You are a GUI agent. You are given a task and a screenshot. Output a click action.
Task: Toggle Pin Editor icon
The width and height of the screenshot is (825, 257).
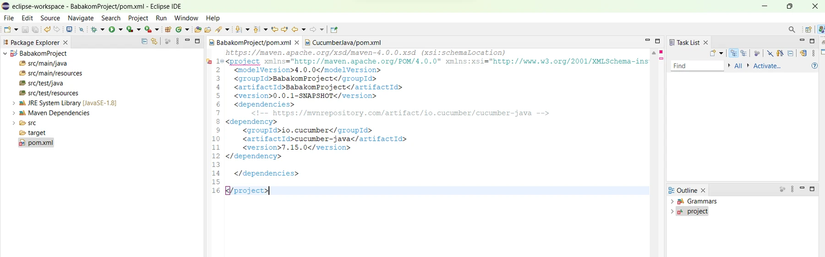click(x=334, y=30)
